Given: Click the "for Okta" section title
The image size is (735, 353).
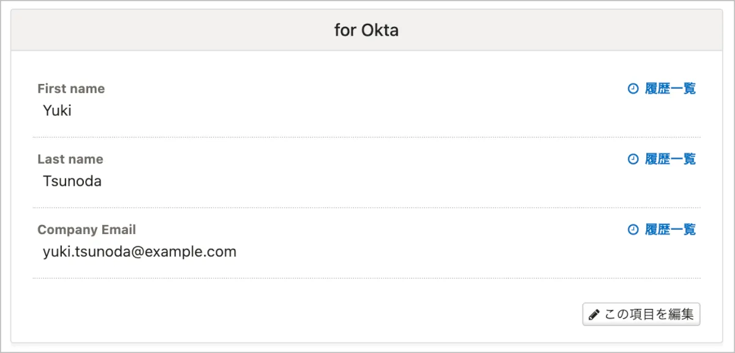Looking at the screenshot, I should (x=366, y=30).
